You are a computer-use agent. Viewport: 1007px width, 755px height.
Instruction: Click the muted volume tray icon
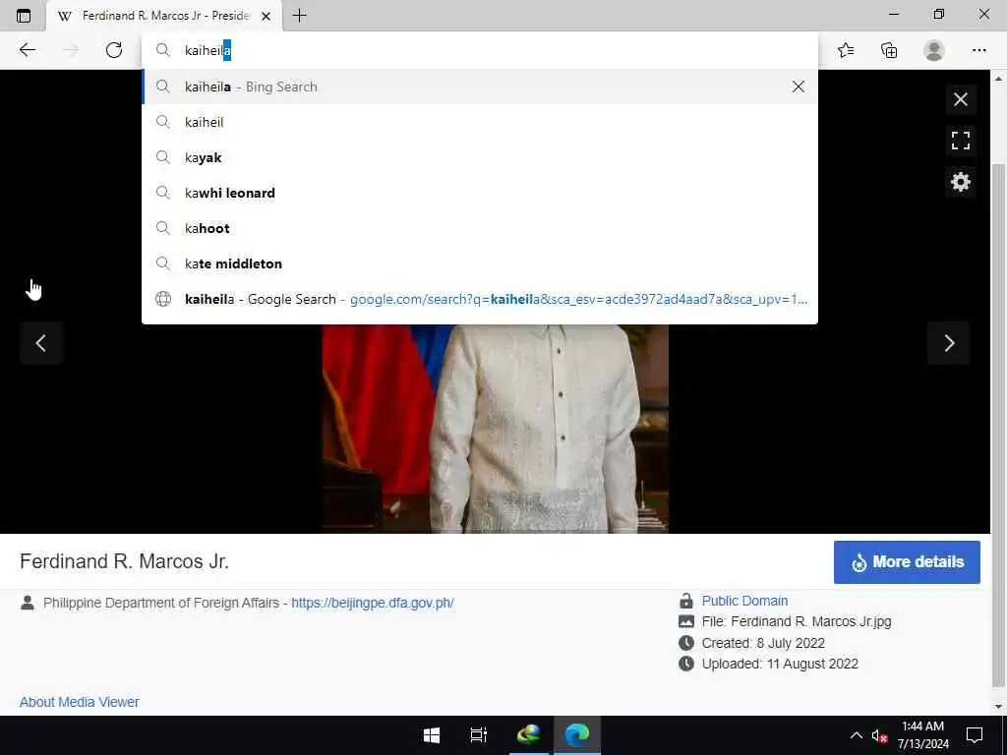879,735
